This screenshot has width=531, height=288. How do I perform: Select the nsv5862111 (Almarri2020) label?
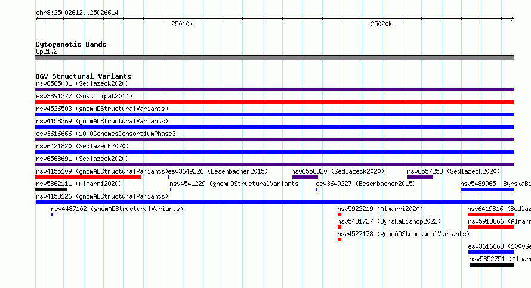pyautogui.click(x=79, y=184)
